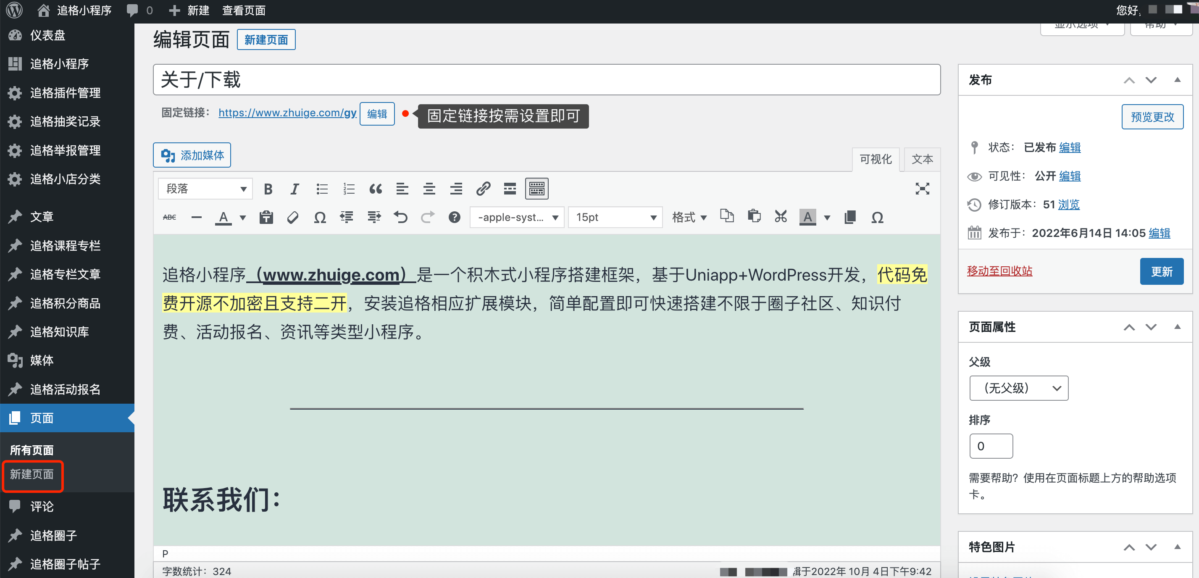Screen dimensions: 1199x578
Task: Click the 更新 publish button
Action: pos(1161,271)
